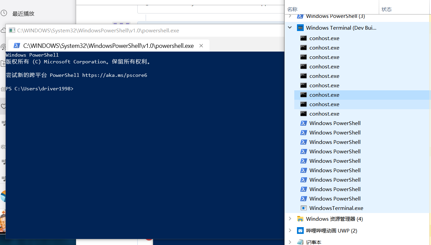Viewport: 431px width, 245px height.
Task: Select the Windows Terminal (Dev Bui... row text
Action: coord(341,28)
